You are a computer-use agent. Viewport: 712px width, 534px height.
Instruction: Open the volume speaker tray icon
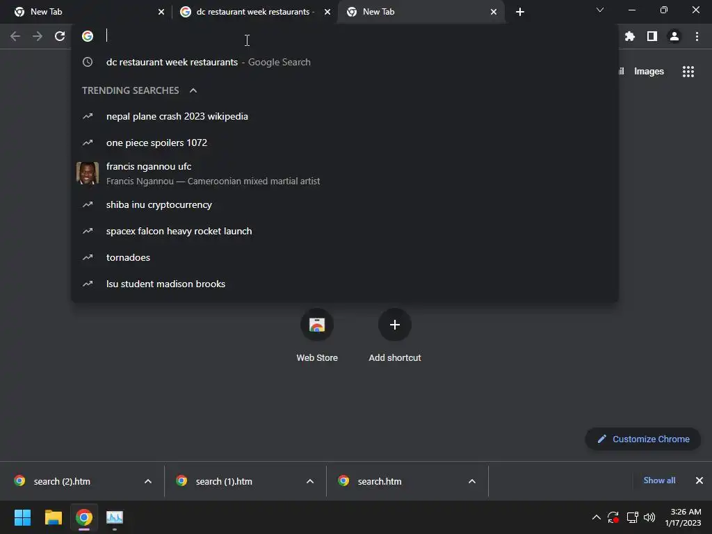649,517
